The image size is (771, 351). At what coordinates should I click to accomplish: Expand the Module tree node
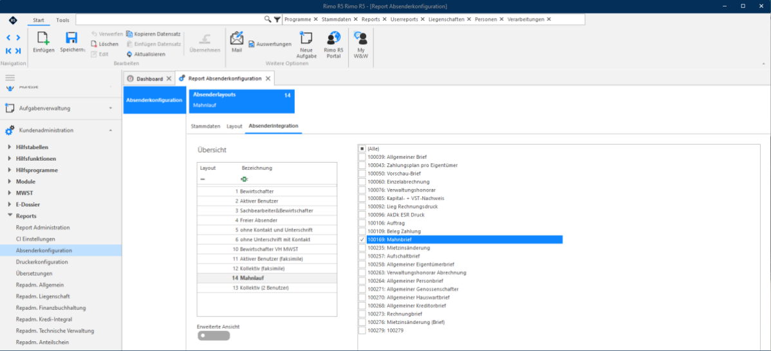(x=10, y=182)
